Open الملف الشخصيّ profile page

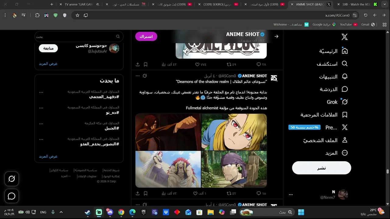[325, 141]
